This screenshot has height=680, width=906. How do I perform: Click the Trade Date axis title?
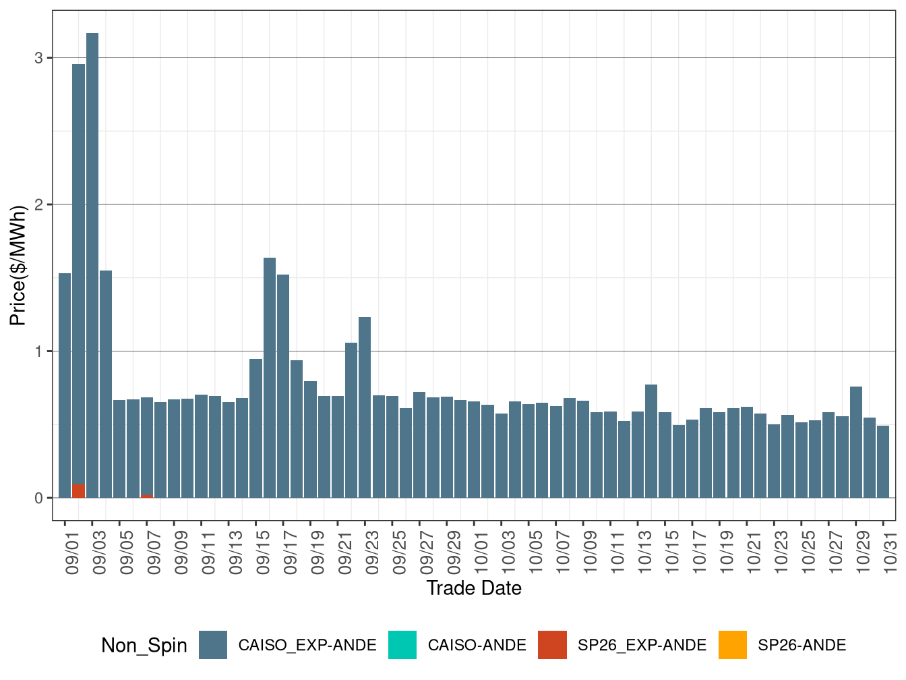pos(476,587)
